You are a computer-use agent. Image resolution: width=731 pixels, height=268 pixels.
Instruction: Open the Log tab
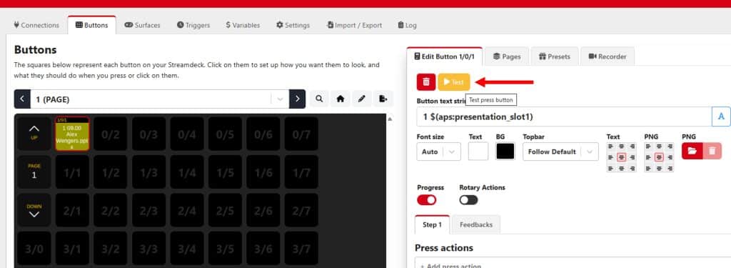[x=408, y=25]
